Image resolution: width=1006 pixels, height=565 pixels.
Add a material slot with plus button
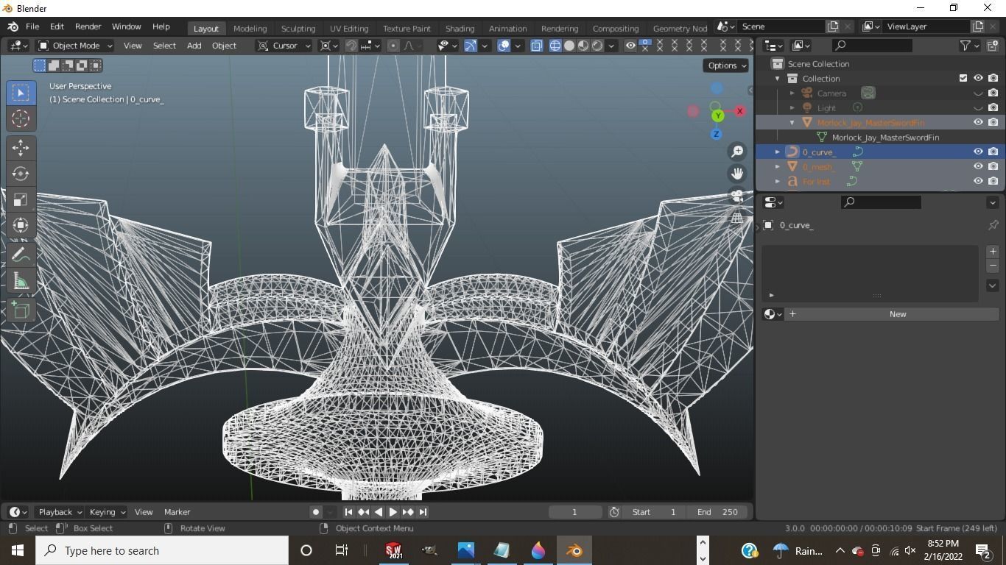click(x=993, y=252)
